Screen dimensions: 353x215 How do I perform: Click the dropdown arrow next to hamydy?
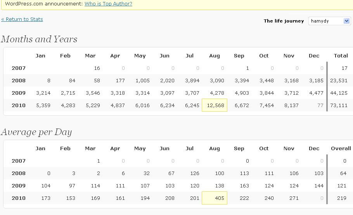[x=346, y=21]
